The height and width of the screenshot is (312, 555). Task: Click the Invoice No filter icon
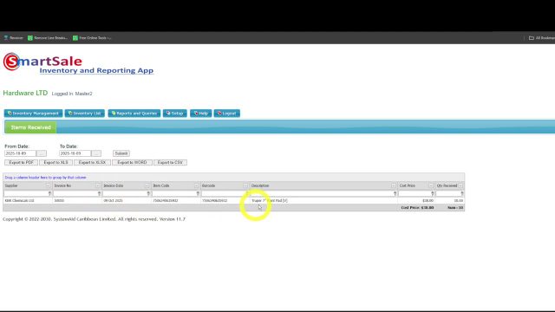[99, 193]
